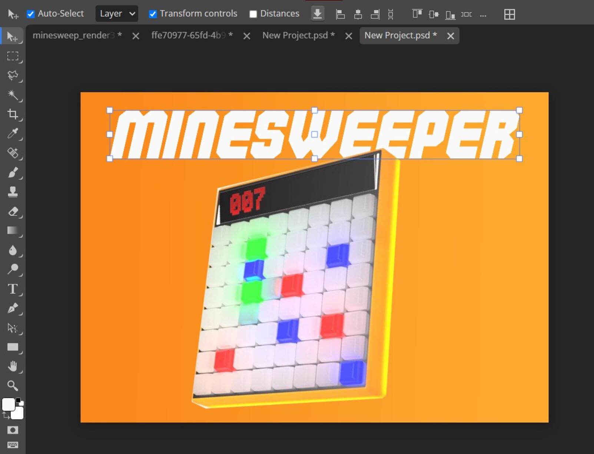Select the Brush tool
This screenshot has width=594, height=454.
[x=13, y=172]
